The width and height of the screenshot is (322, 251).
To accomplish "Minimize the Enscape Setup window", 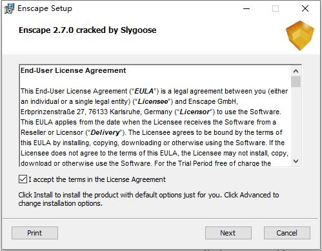I will [x=247, y=8].
